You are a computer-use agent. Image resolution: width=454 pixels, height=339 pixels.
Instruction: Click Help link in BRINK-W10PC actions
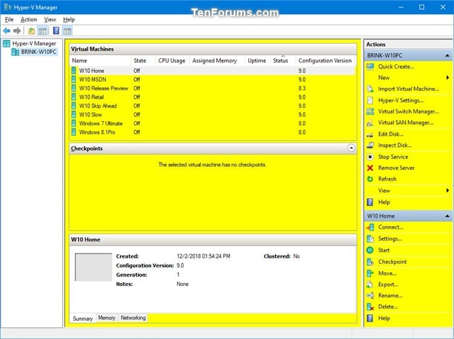(x=384, y=202)
